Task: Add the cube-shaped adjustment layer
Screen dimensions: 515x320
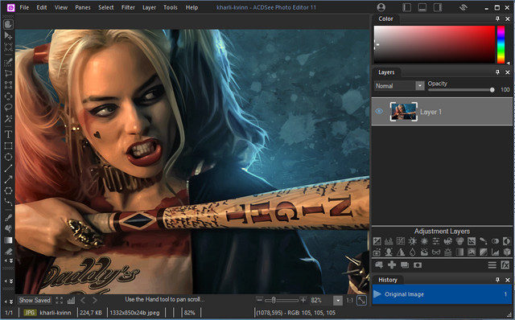Action: click(507, 252)
